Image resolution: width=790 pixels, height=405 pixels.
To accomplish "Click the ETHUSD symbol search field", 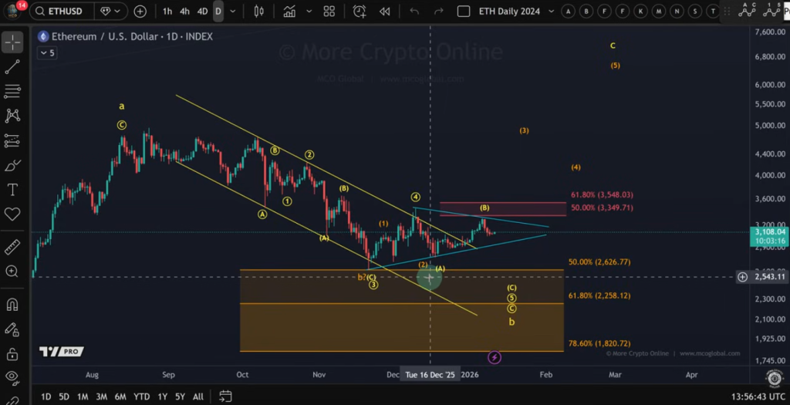I will 63,12.
